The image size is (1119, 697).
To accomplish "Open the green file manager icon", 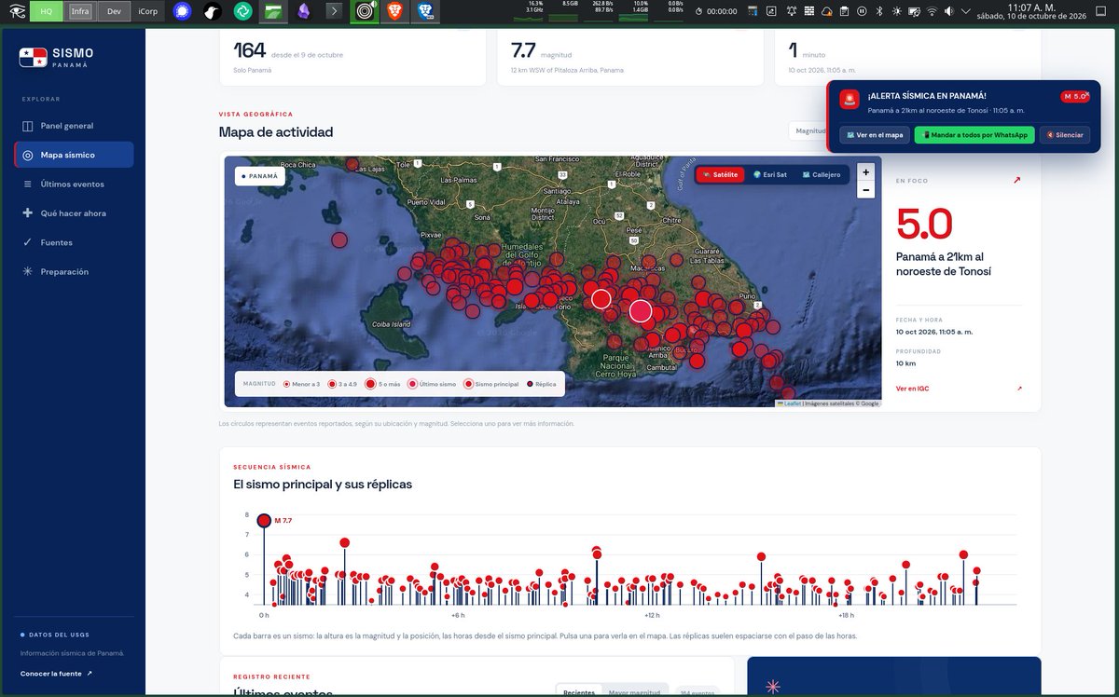I will pos(272,11).
